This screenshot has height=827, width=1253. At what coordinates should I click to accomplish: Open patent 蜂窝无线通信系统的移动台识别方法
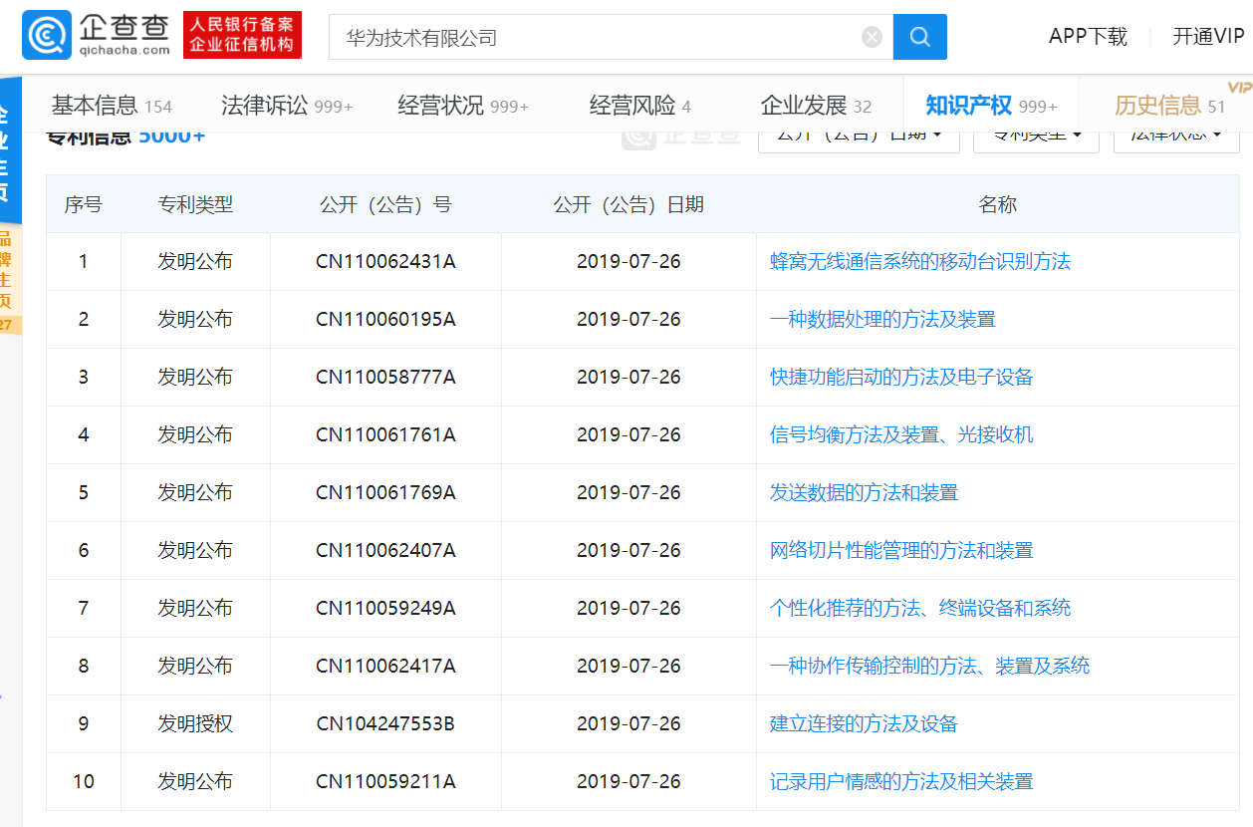[920, 261]
